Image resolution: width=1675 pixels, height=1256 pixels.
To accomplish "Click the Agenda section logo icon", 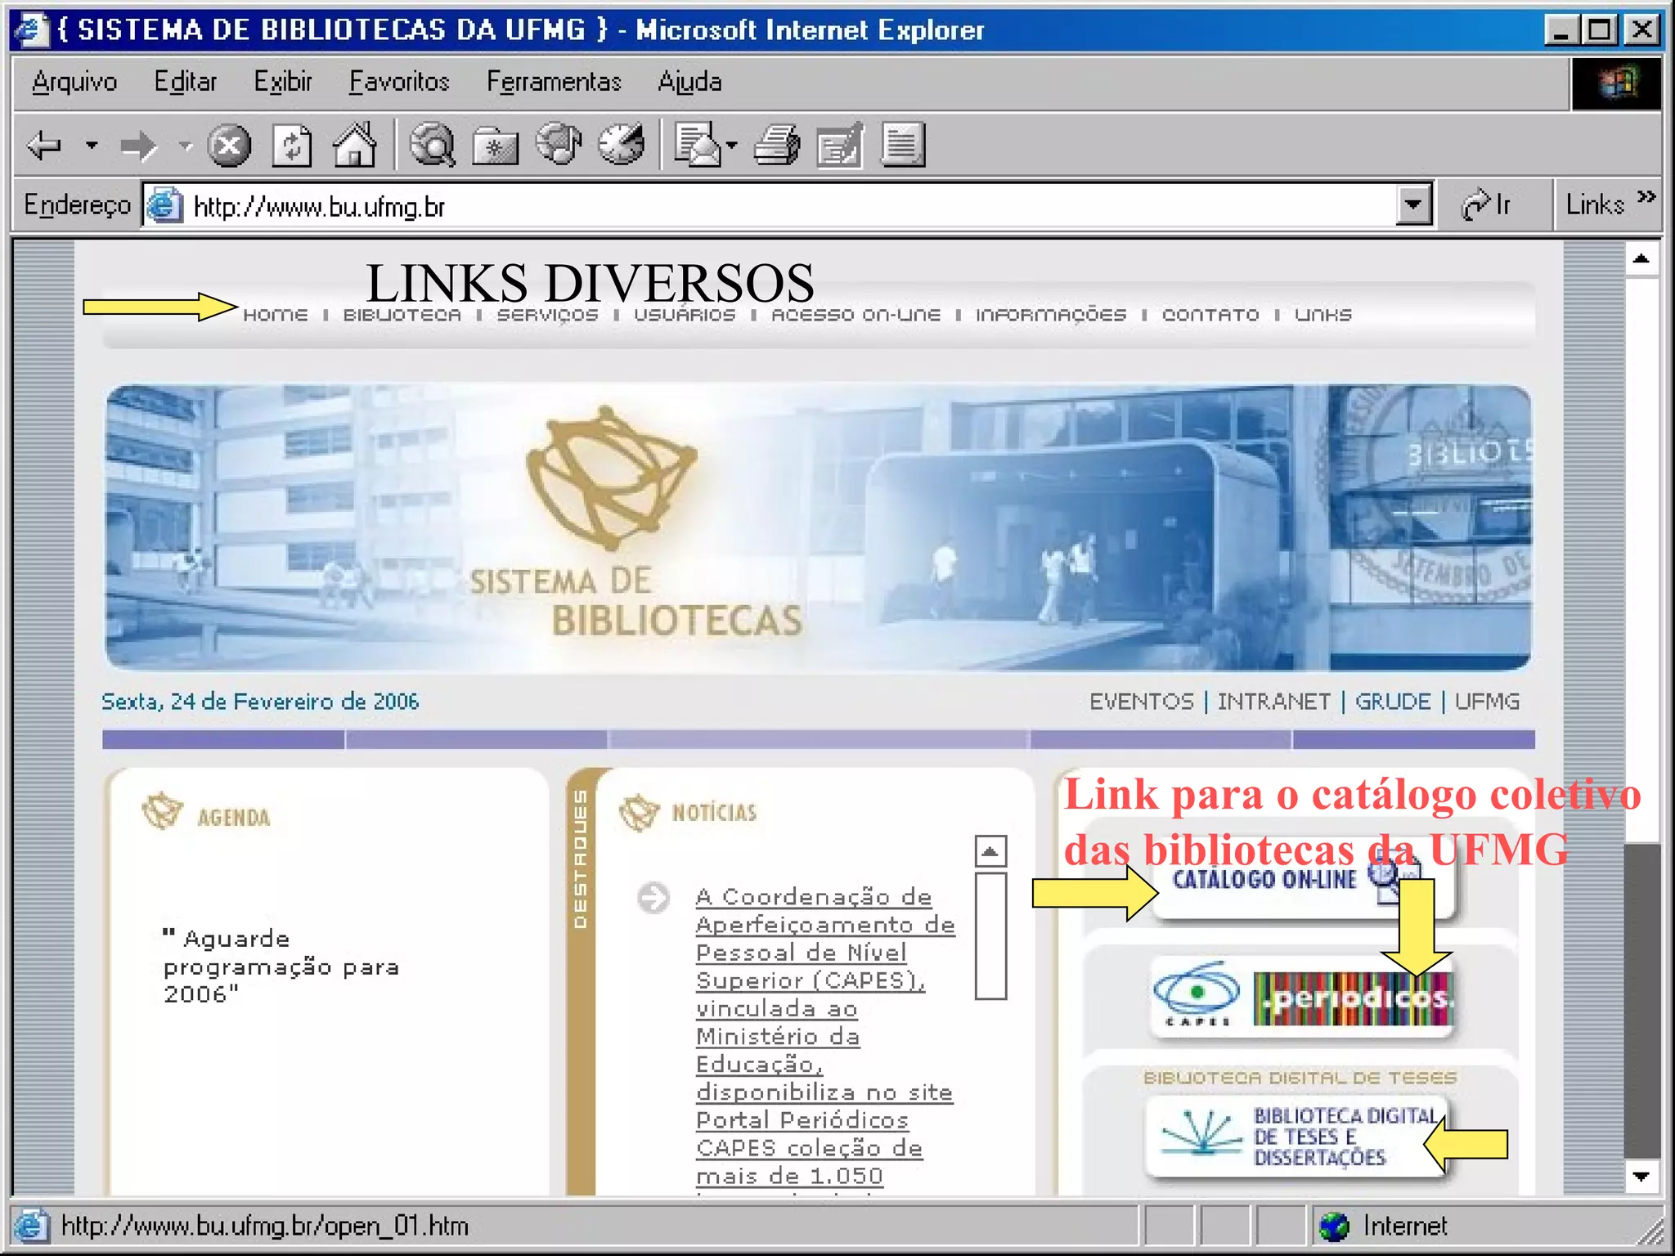I will tap(162, 811).
